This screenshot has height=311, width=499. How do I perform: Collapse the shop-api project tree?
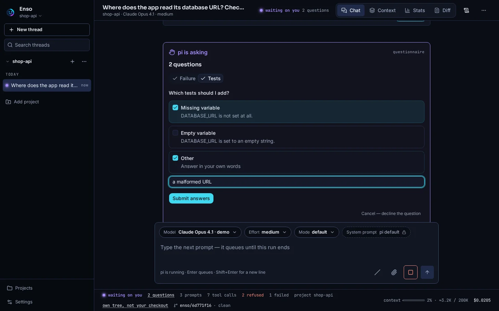[x=8, y=62]
